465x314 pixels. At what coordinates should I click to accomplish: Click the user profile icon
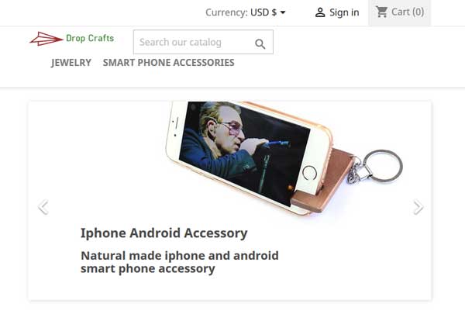tap(320, 12)
